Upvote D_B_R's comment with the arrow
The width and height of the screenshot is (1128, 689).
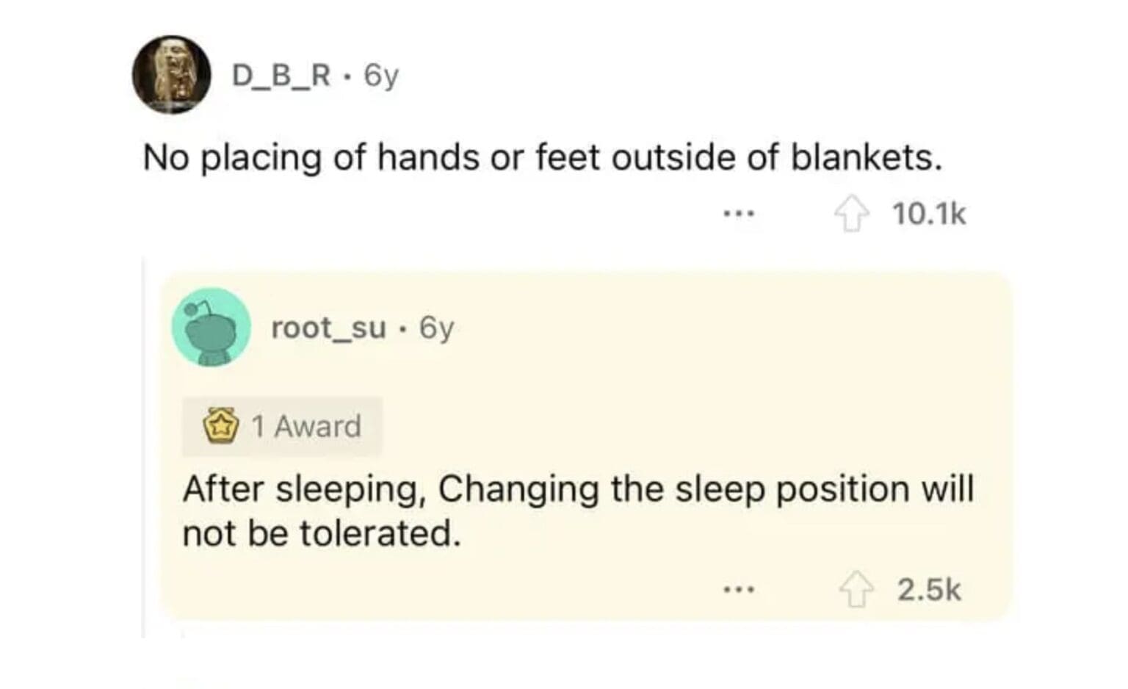point(851,215)
